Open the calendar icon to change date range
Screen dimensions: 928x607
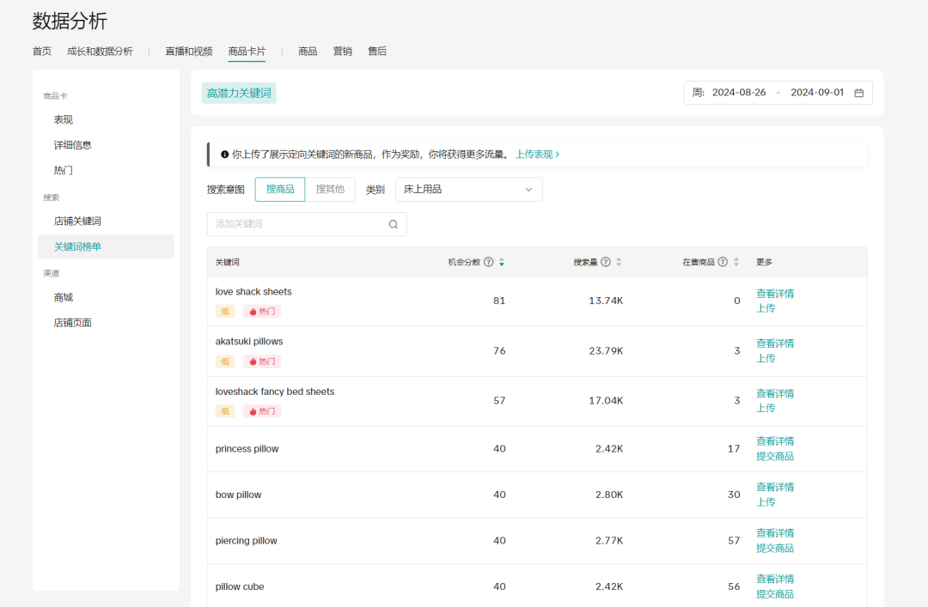858,92
